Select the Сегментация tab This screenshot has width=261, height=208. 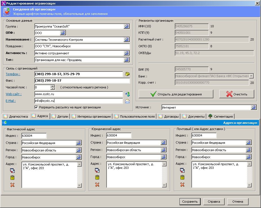click(x=220, y=116)
